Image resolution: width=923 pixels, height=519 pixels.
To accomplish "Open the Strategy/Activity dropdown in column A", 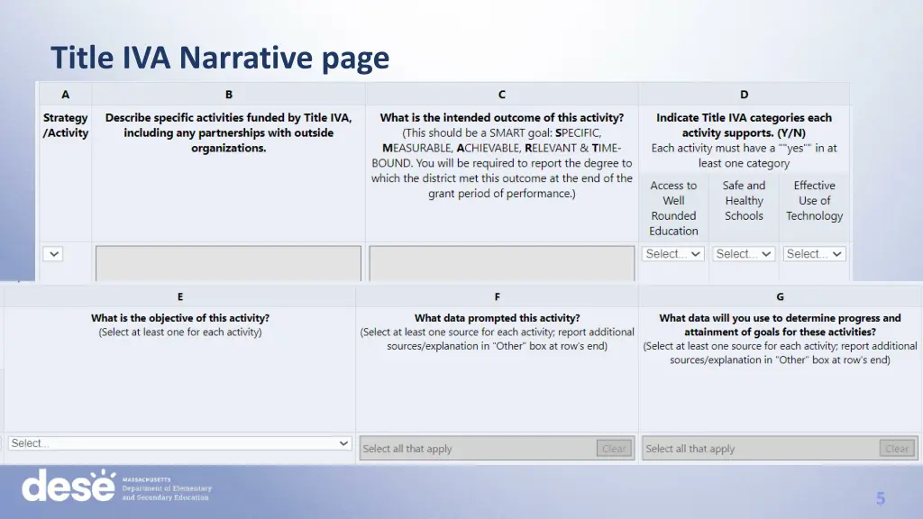I will coord(53,254).
